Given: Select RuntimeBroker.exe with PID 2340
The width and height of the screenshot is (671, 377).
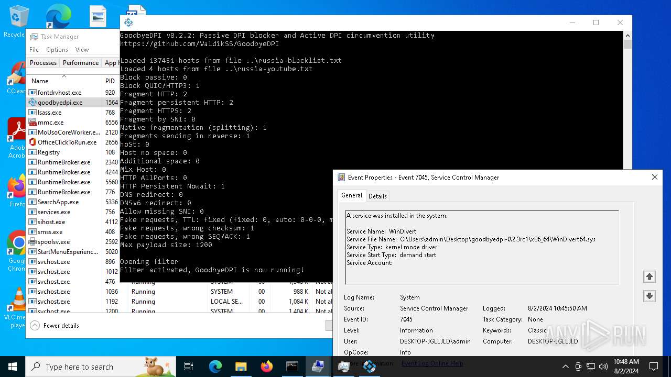Looking at the screenshot, I should 73,162.
